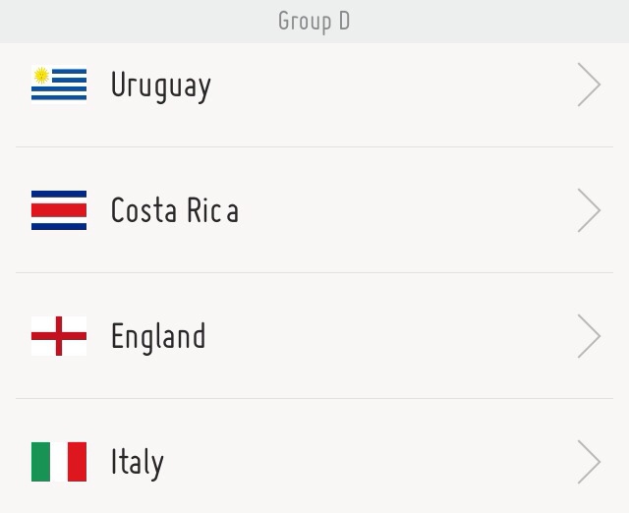The height and width of the screenshot is (513, 629).
Task: Open the Uruguay team name
Action: (x=161, y=86)
